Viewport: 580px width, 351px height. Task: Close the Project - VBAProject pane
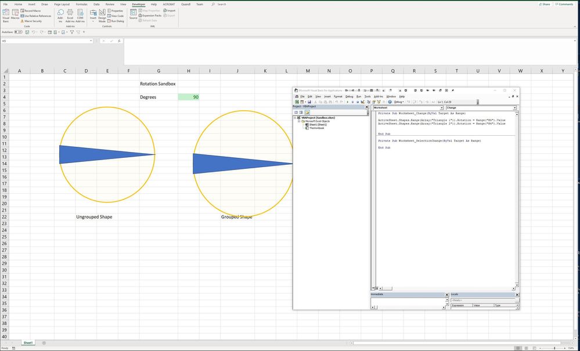pos(366,107)
